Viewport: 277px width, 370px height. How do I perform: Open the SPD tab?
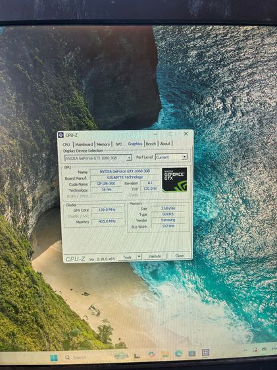coord(119,144)
